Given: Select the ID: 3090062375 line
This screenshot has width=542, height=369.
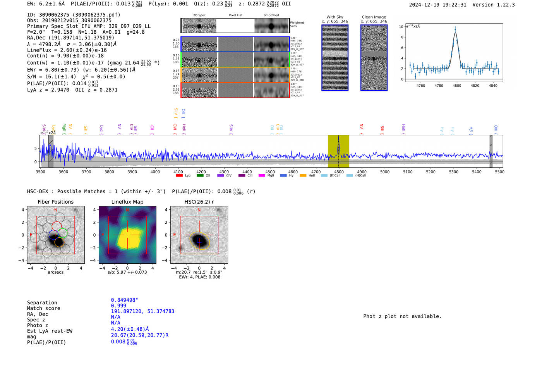Looking at the screenshot, I should coord(74,15).
